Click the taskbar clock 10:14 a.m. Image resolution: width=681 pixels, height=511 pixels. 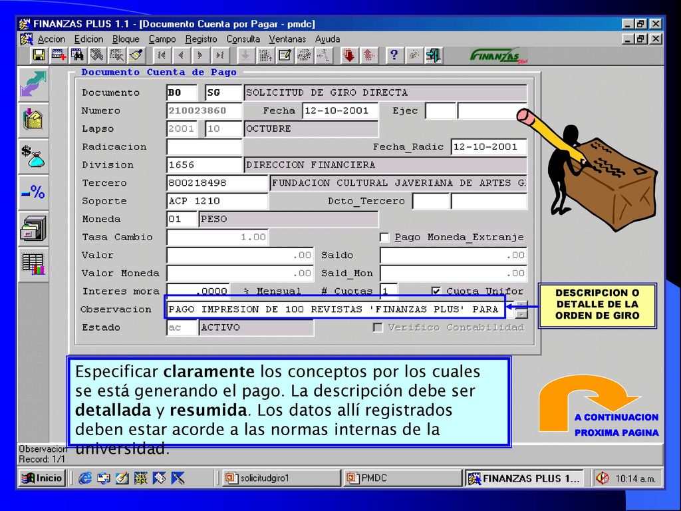coord(635,479)
